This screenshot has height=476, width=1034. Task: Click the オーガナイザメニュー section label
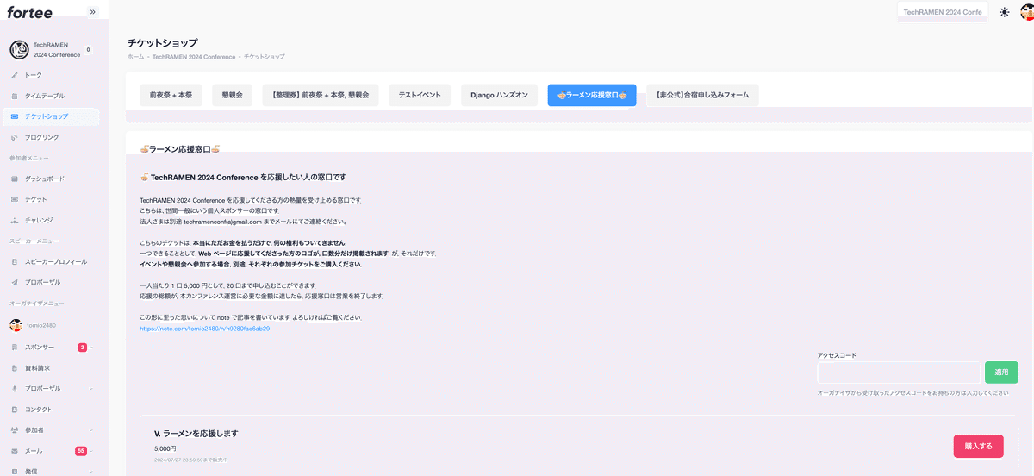pos(37,304)
